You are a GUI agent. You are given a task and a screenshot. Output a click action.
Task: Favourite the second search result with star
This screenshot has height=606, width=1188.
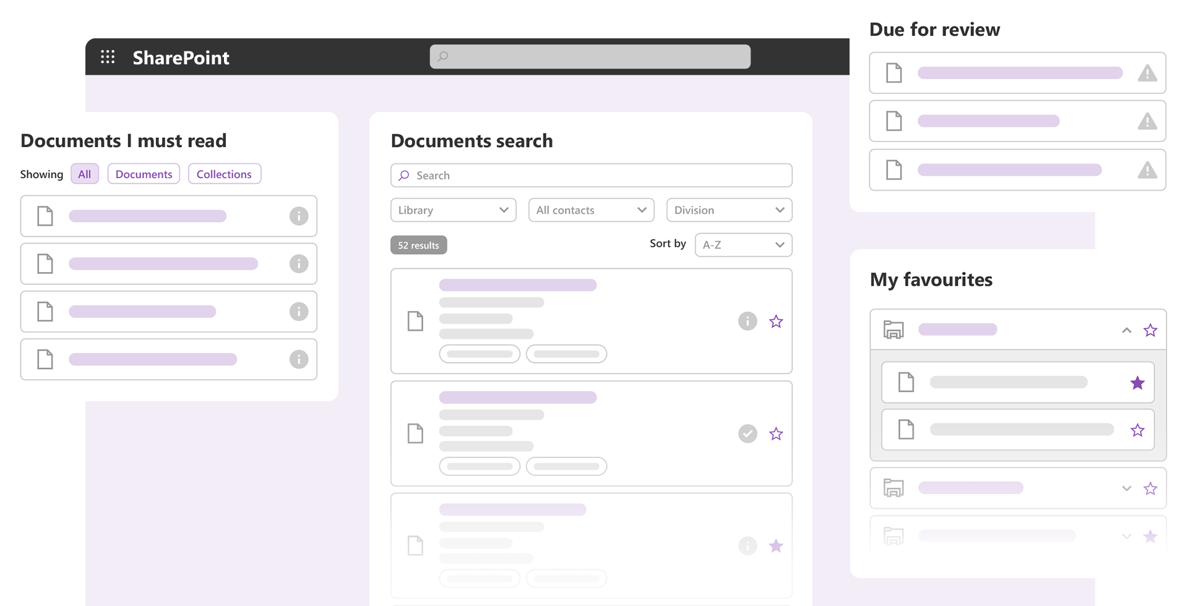776,433
